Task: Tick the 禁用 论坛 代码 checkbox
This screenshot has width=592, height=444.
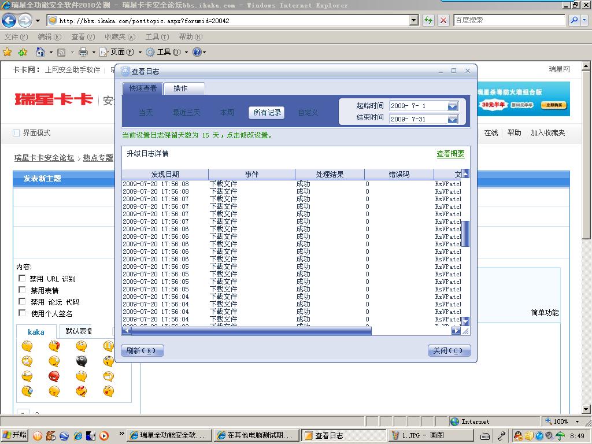Action: (x=22, y=302)
